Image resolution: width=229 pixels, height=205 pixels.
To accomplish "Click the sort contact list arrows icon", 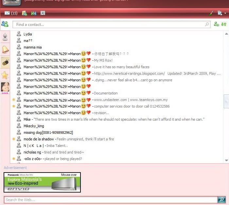I will pyautogui.click(x=224, y=24).
